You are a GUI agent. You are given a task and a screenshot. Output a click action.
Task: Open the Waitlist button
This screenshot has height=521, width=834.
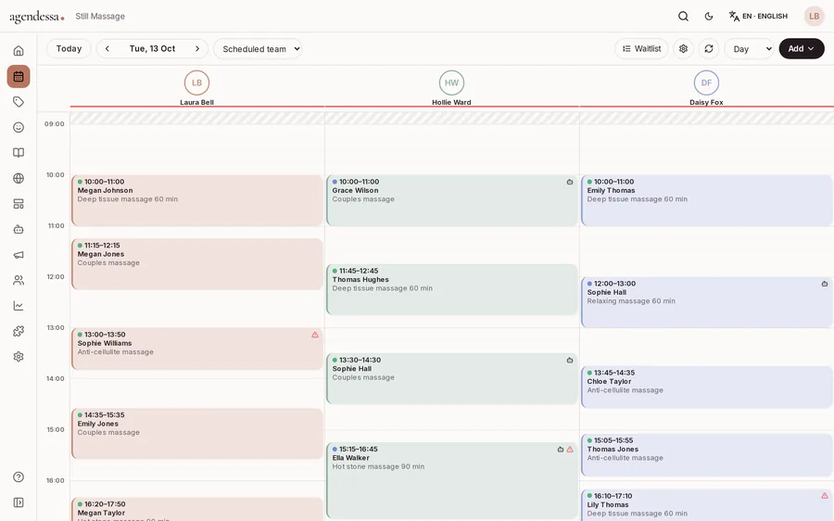[x=641, y=48]
